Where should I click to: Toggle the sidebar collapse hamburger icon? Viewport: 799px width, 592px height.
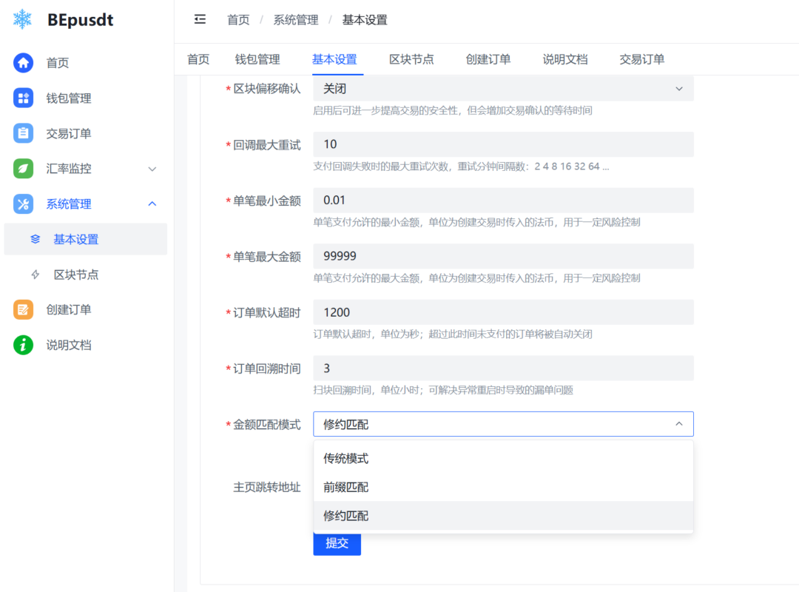click(200, 19)
